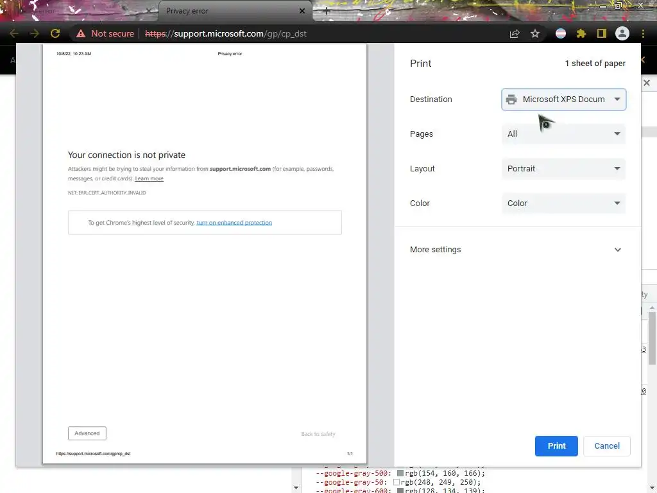Open the extensions puzzle icon
657x493 pixels.
[x=581, y=33]
